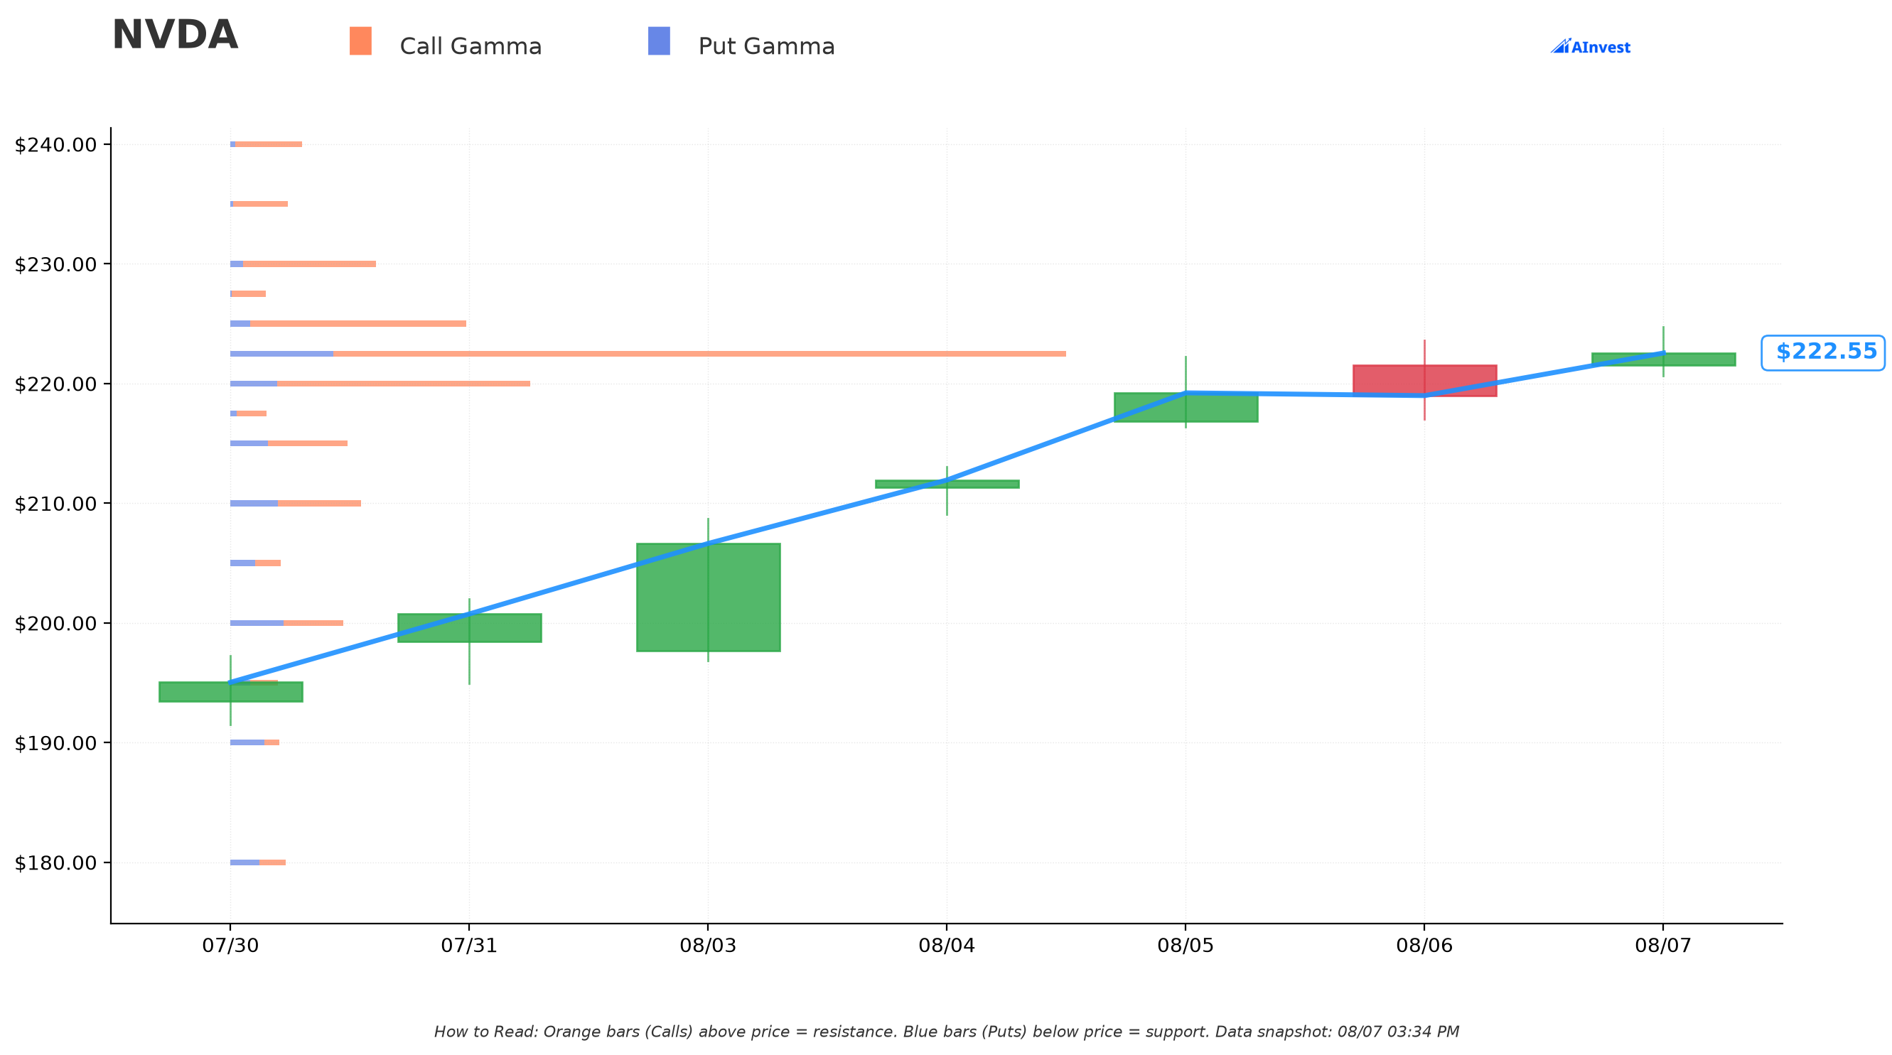Click the orange call gamma bar at $220
The image size is (1892, 1055).
coord(404,383)
